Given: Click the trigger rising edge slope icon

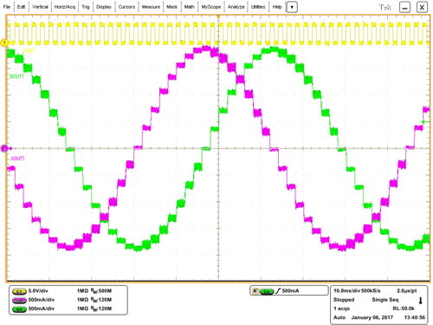Looking at the screenshot, I should click(278, 291).
